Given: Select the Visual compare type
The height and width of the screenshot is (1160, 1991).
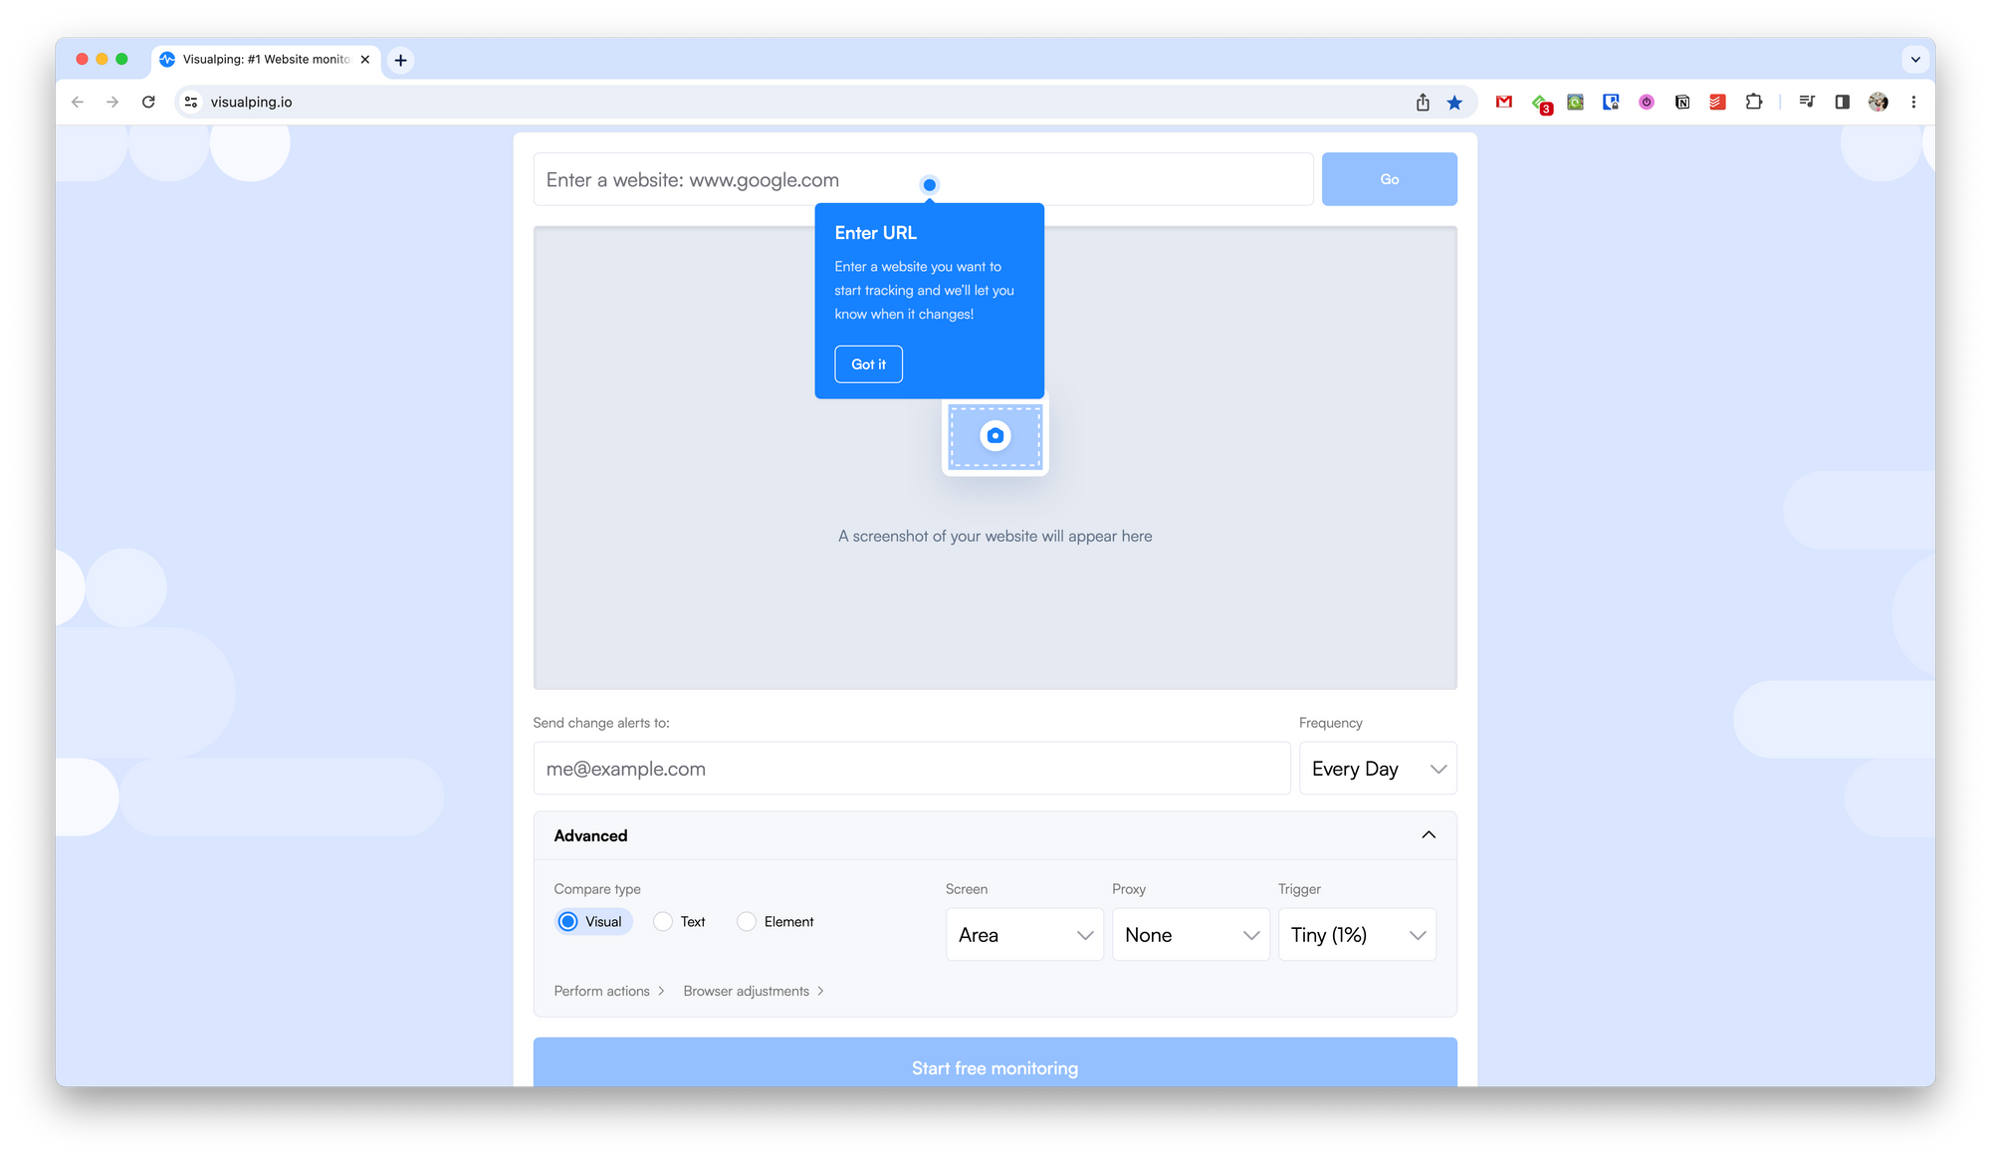Looking at the screenshot, I should pos(568,922).
